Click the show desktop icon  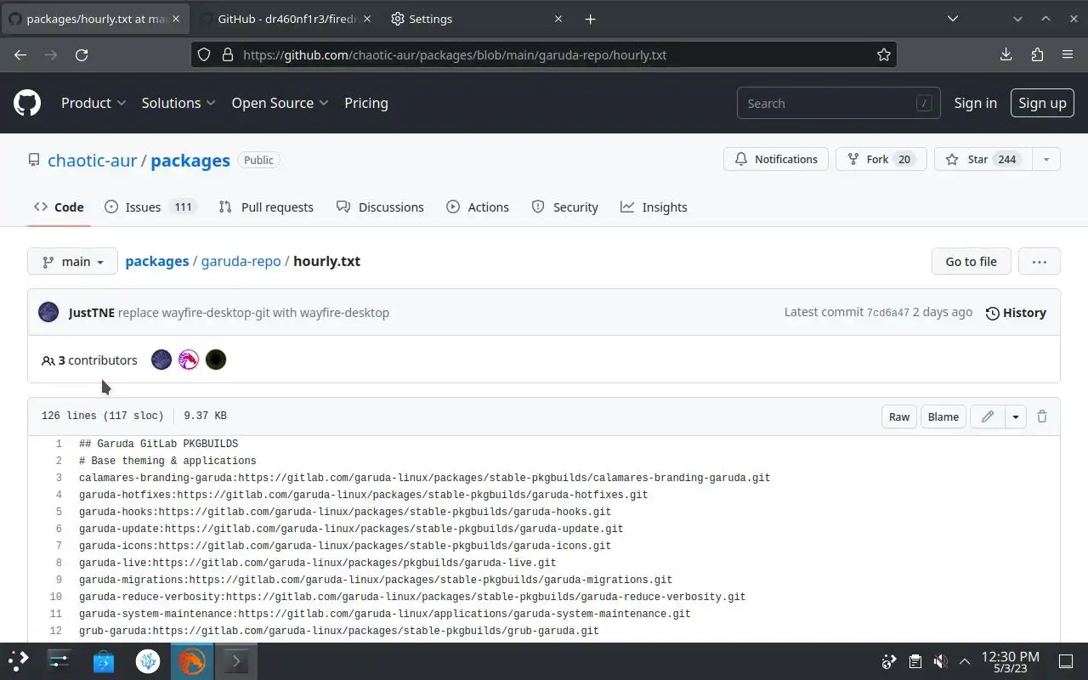click(1066, 661)
